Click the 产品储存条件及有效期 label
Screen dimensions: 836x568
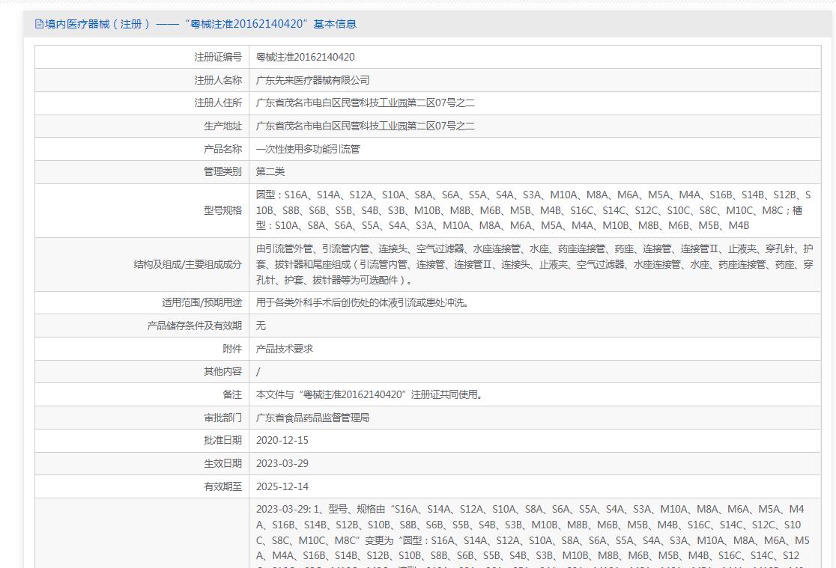[194, 326]
